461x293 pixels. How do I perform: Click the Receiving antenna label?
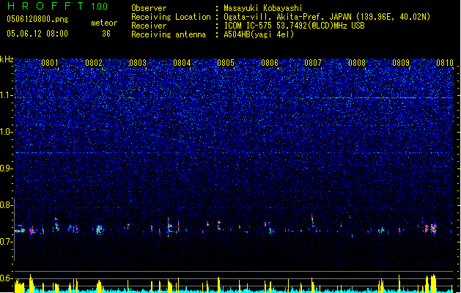pyautogui.click(x=169, y=34)
